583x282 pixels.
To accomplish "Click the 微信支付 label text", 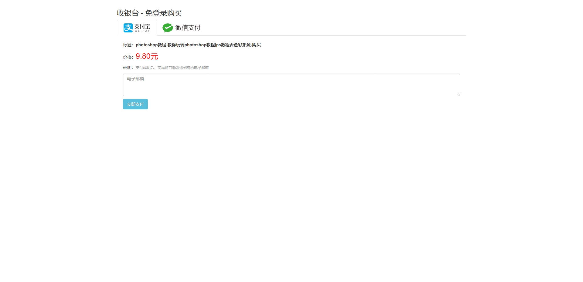I will (188, 28).
